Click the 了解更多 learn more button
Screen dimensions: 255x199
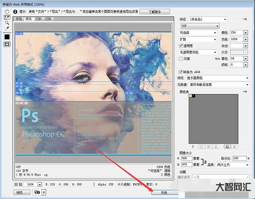pos(155,12)
